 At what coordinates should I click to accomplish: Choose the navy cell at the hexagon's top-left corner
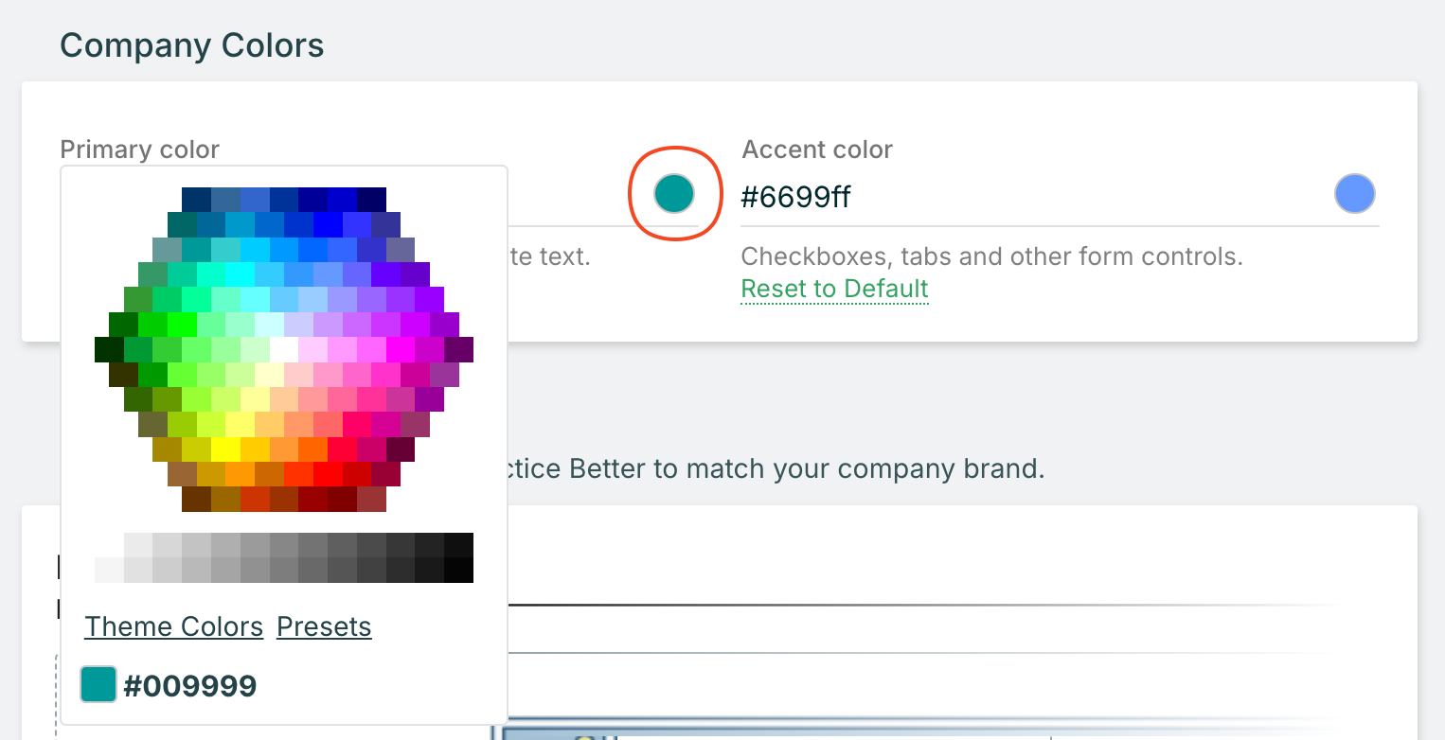(196, 200)
